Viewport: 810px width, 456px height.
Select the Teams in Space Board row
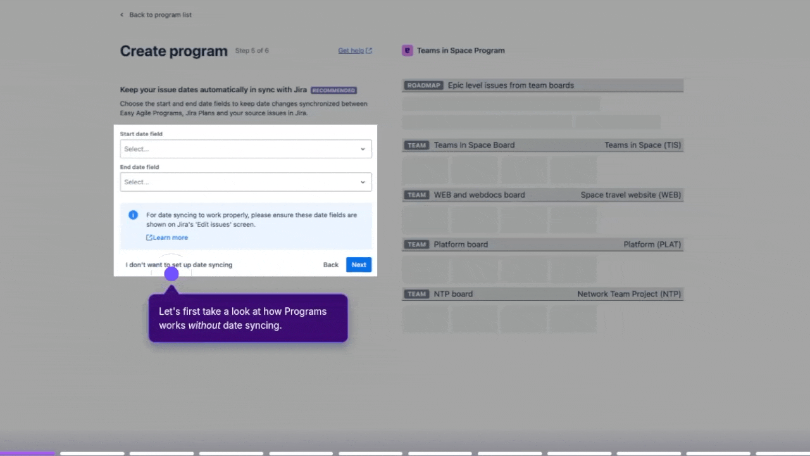coord(543,145)
